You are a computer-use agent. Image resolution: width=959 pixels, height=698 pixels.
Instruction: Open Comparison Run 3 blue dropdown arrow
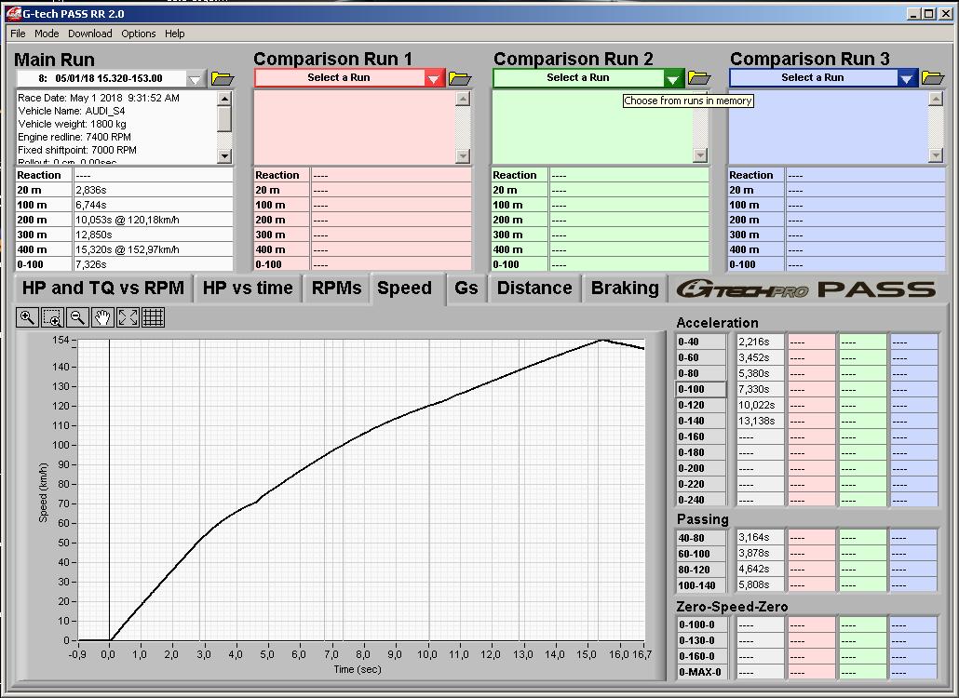906,78
